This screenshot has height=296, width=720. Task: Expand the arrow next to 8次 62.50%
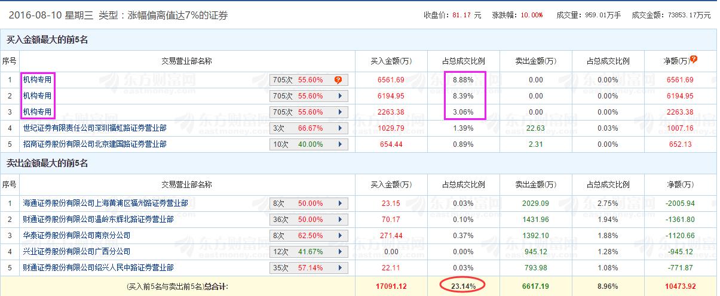pyautogui.click(x=340, y=235)
